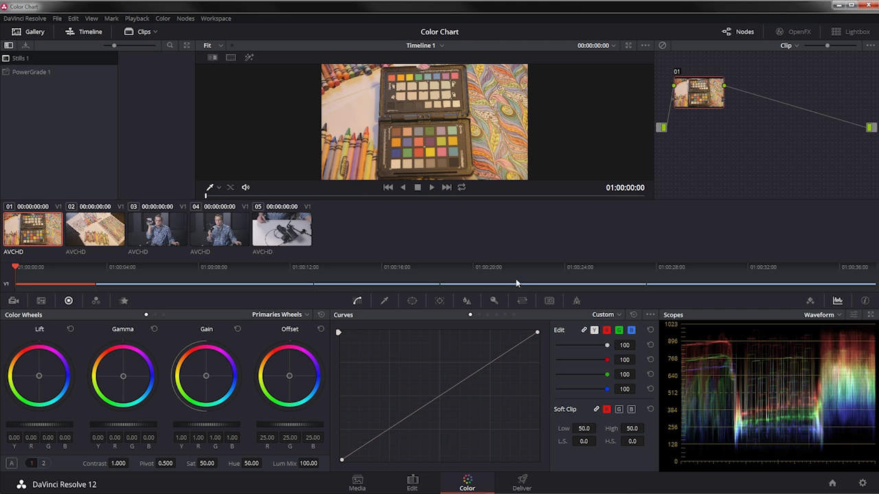Open the Primaries Wheels mode dropdown
Screen dimensions: 879x494
click(x=280, y=315)
